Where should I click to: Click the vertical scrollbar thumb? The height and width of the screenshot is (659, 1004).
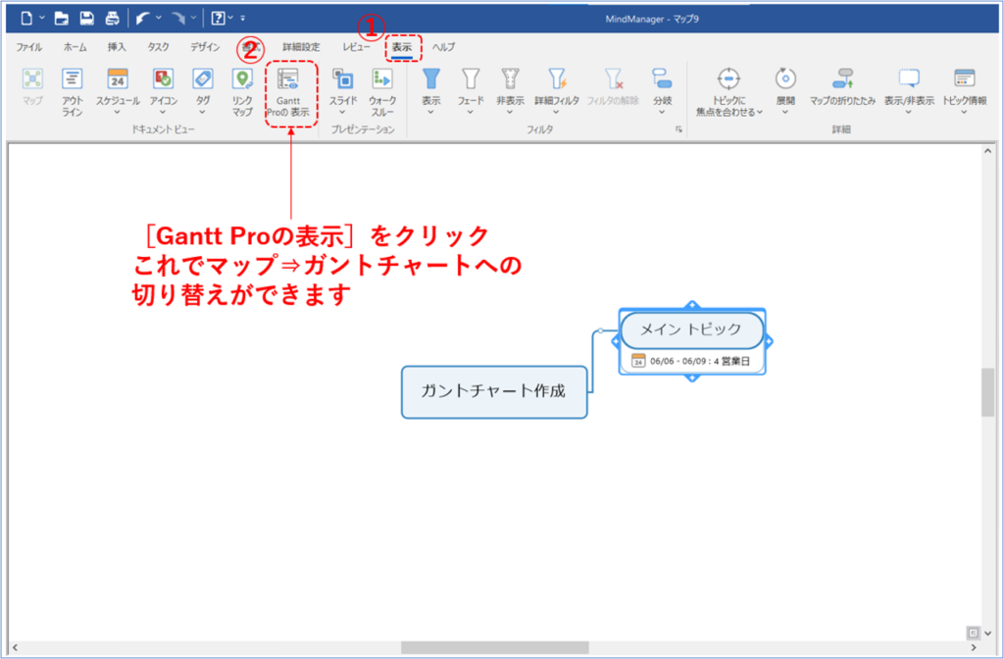tap(987, 392)
